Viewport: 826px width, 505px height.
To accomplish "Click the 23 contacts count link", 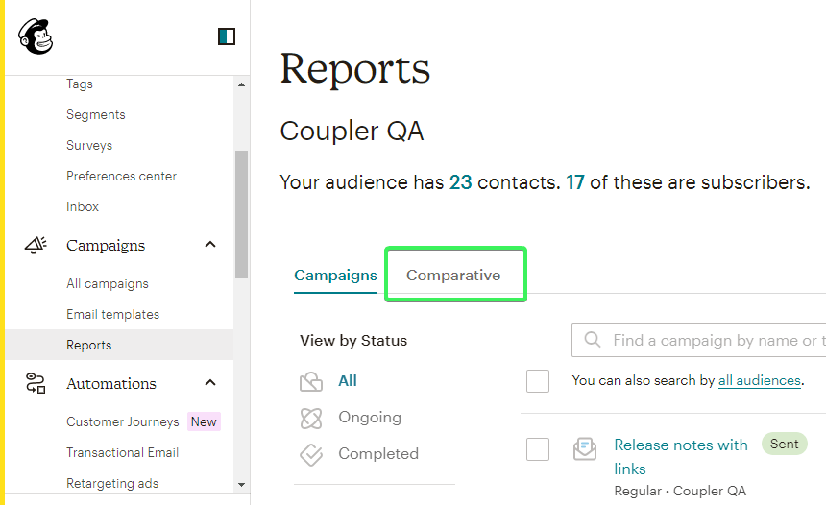I will [460, 182].
